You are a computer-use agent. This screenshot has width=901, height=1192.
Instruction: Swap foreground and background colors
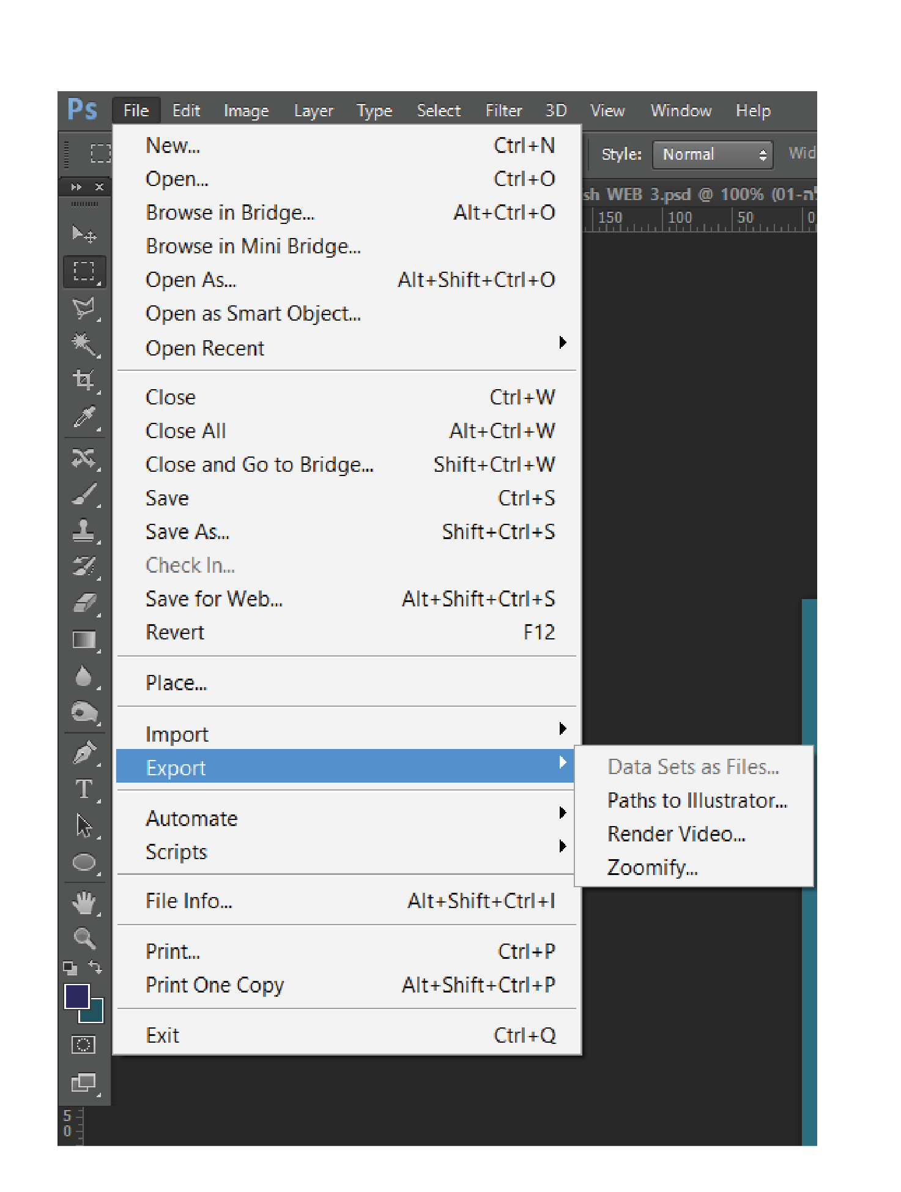click(95, 967)
